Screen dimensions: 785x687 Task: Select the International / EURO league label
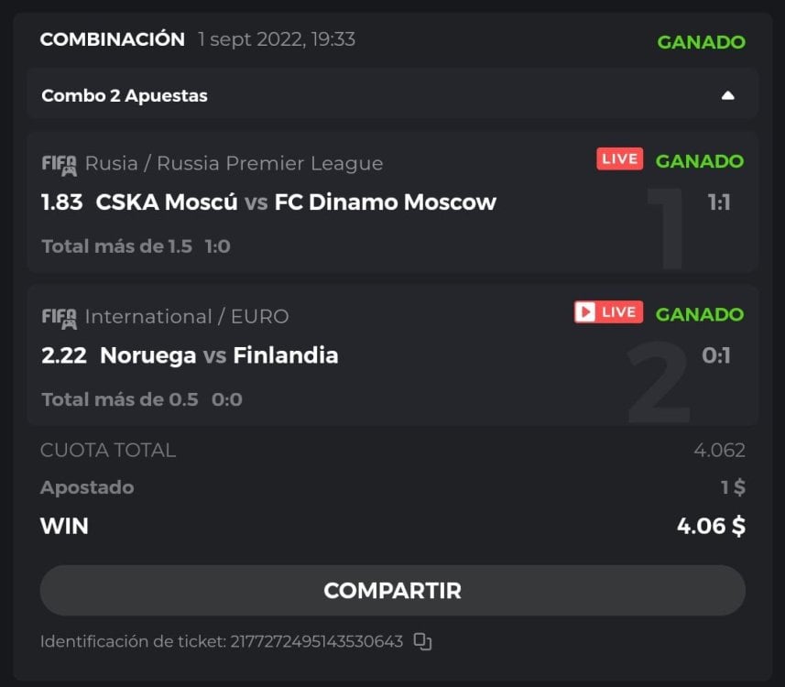pyautogui.click(x=186, y=316)
